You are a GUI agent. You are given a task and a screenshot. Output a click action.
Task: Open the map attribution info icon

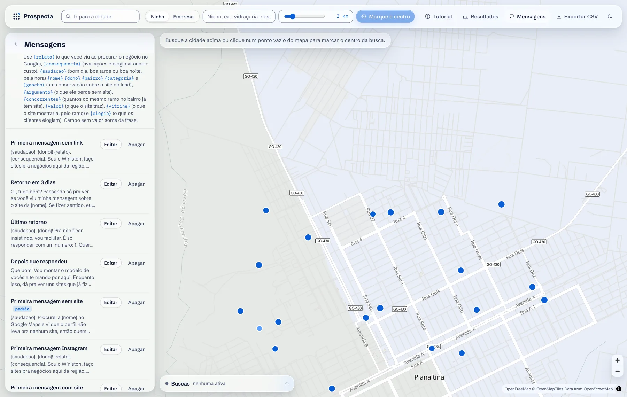(x=619, y=389)
